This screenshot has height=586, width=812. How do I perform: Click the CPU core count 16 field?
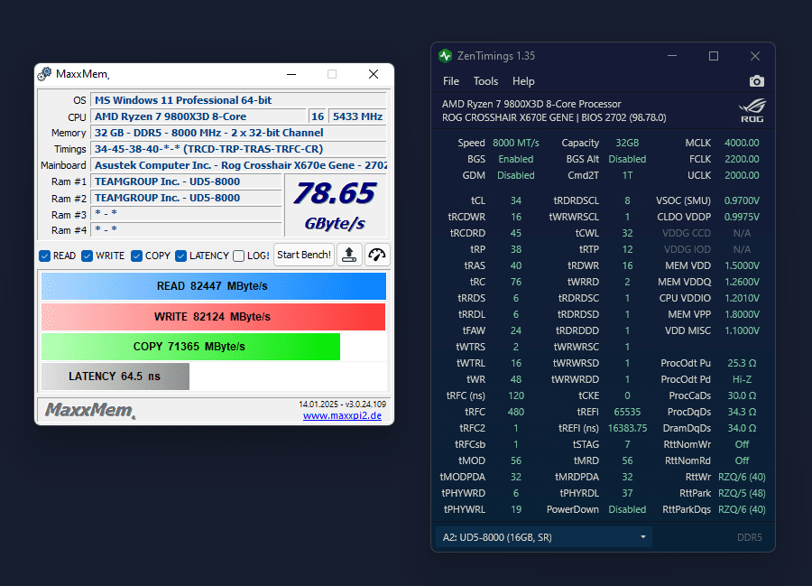tap(318, 116)
